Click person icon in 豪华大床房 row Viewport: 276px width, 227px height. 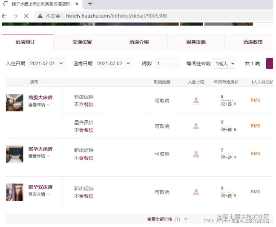(x=196, y=154)
